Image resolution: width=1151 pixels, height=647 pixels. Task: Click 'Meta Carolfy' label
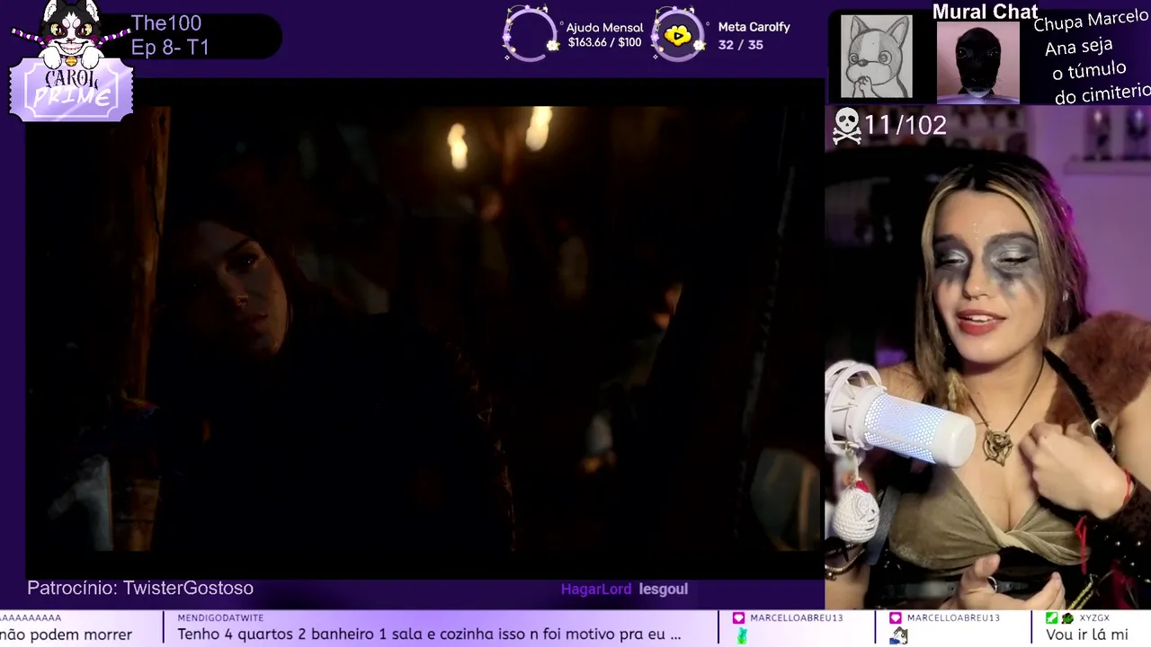coord(754,27)
